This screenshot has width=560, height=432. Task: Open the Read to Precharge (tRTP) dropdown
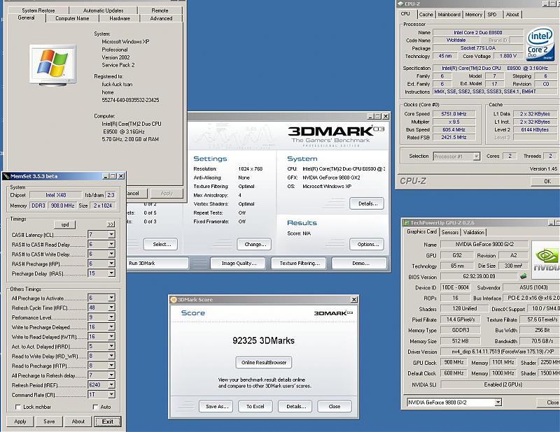pyautogui.click(x=111, y=366)
